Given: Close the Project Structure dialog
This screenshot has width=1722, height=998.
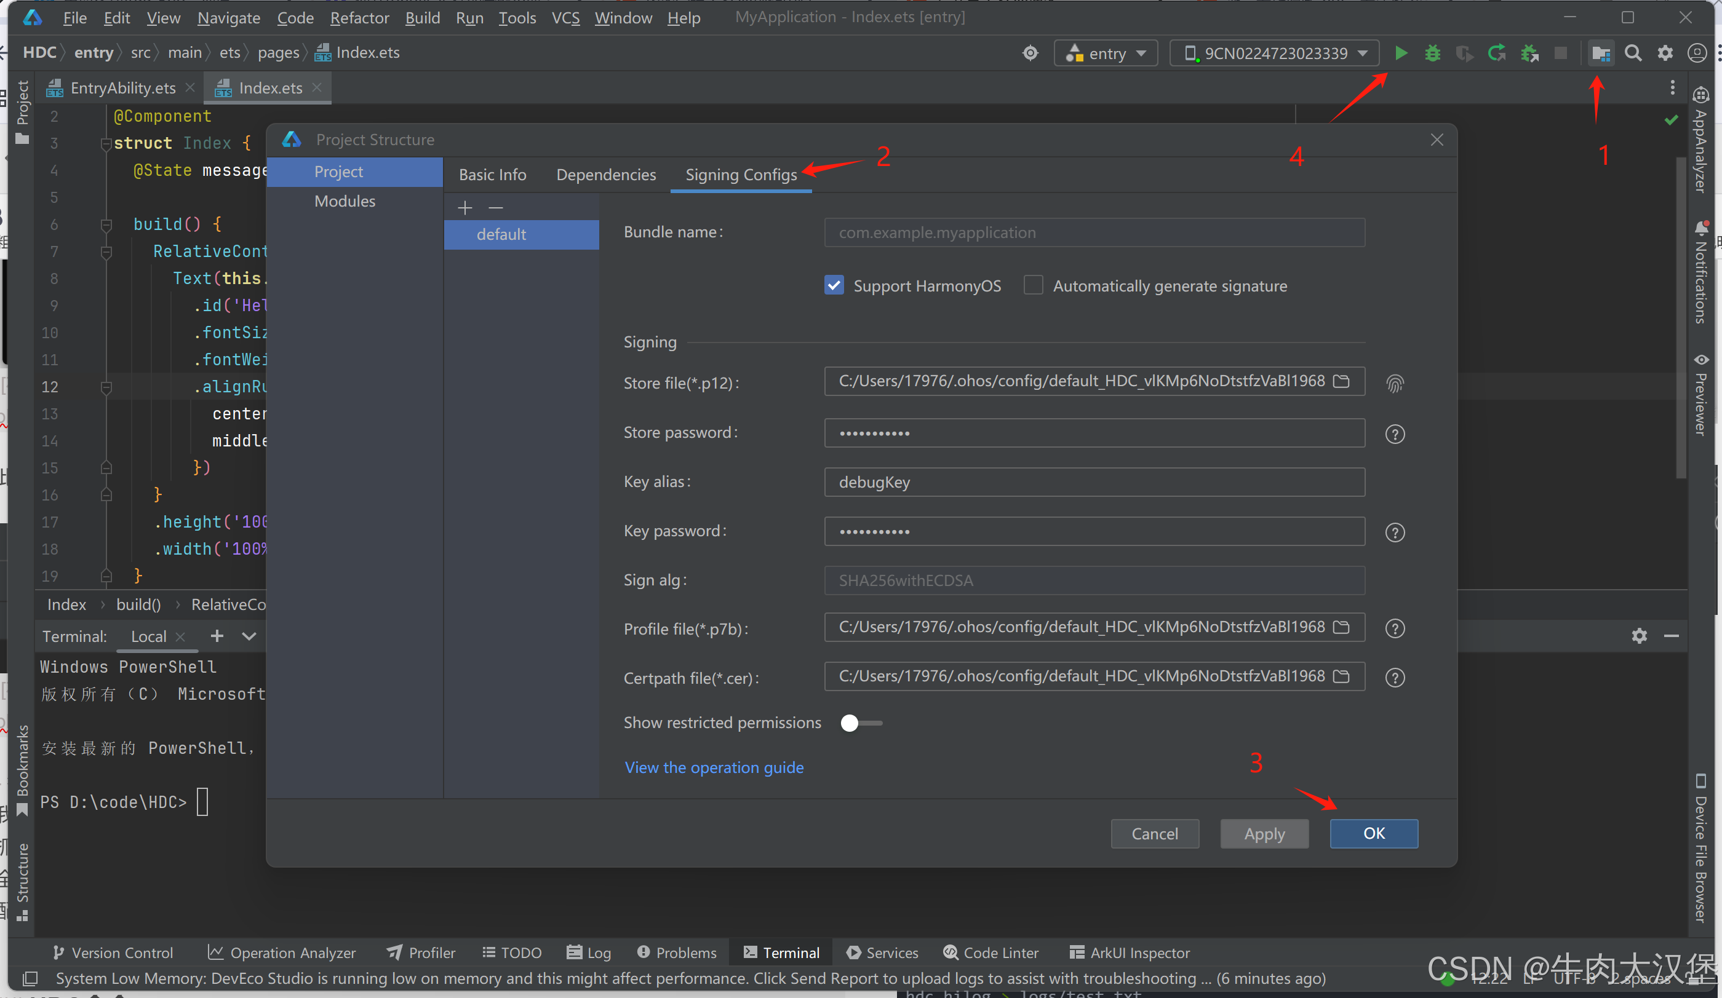Looking at the screenshot, I should (1437, 140).
